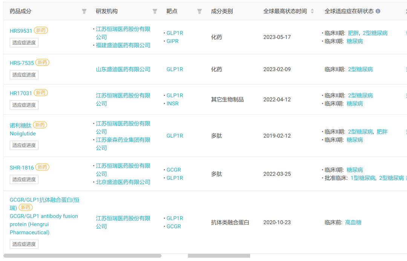Sort by 全球最高状态时间 arrows

coord(312,11)
